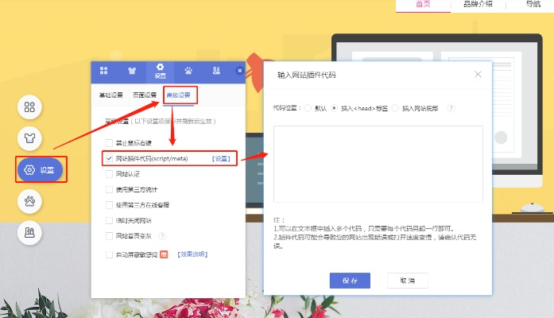Select the 插入<head>标签 radio option

tap(334, 108)
